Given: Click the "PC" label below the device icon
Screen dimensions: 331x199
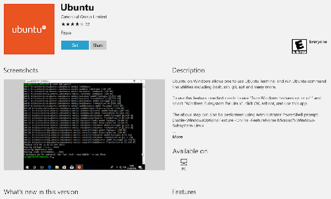Looking at the screenshot, I should 184,169.
